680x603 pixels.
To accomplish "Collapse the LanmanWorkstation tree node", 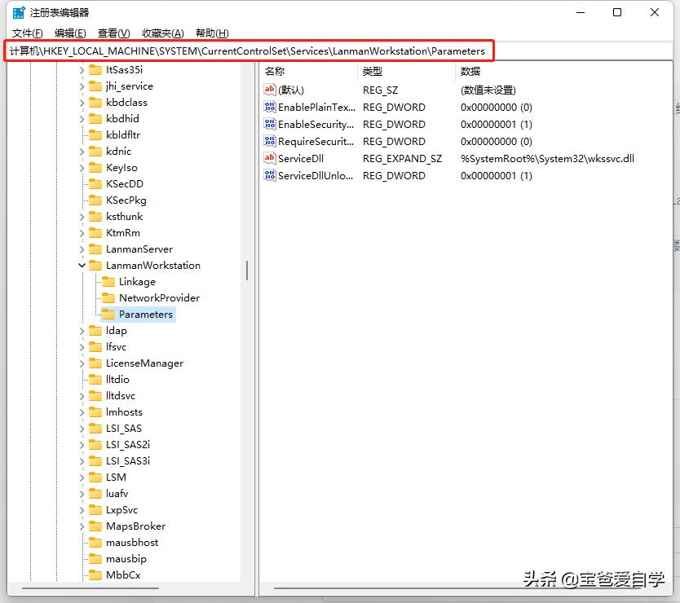I will click(x=81, y=265).
